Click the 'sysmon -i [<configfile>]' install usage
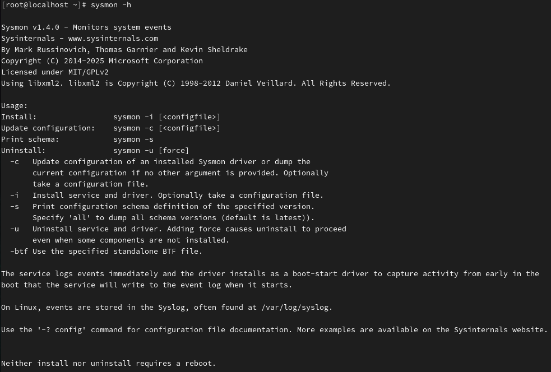This screenshot has width=551, height=372. click(167, 117)
